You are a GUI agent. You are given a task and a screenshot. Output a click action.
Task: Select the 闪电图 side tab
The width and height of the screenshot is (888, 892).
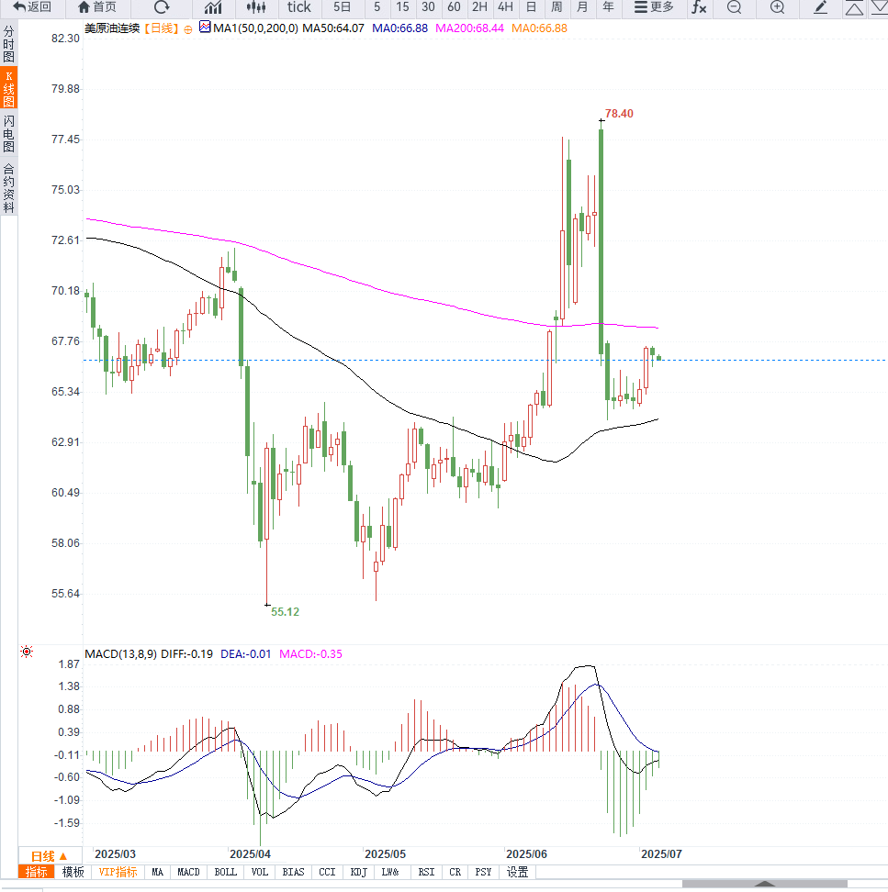click(x=8, y=134)
